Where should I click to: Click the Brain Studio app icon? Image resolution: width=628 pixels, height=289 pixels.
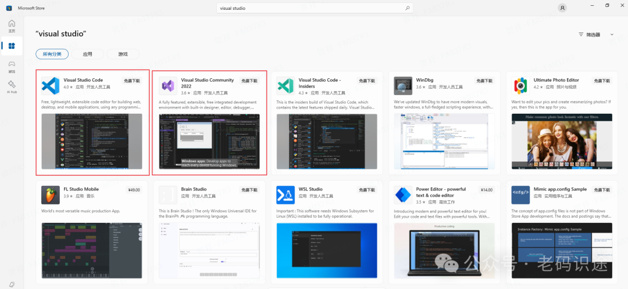tap(168, 195)
